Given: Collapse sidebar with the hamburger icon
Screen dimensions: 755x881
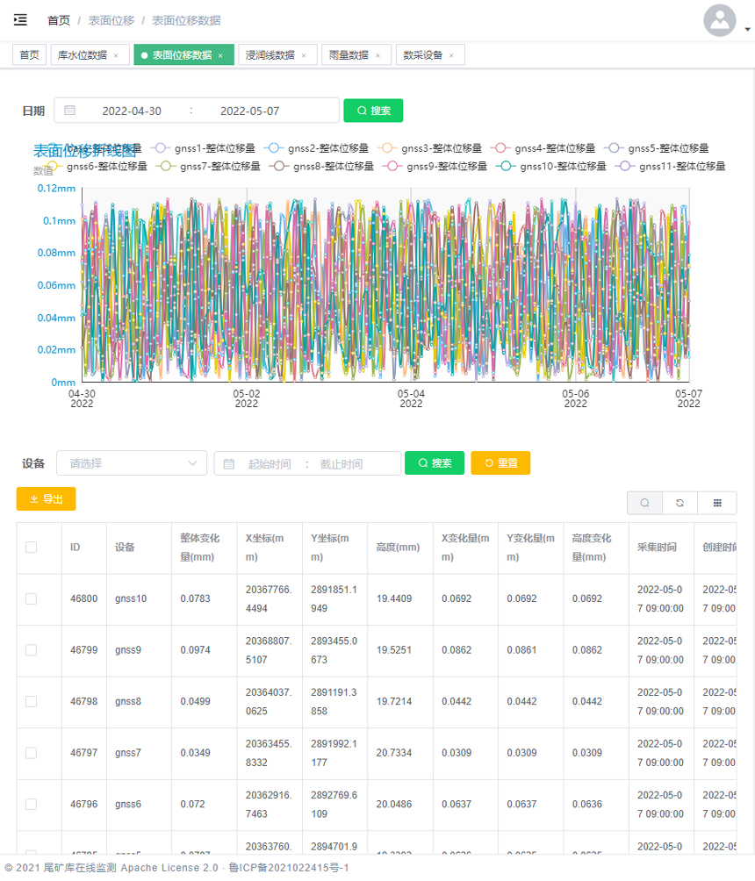Looking at the screenshot, I should 20,20.
